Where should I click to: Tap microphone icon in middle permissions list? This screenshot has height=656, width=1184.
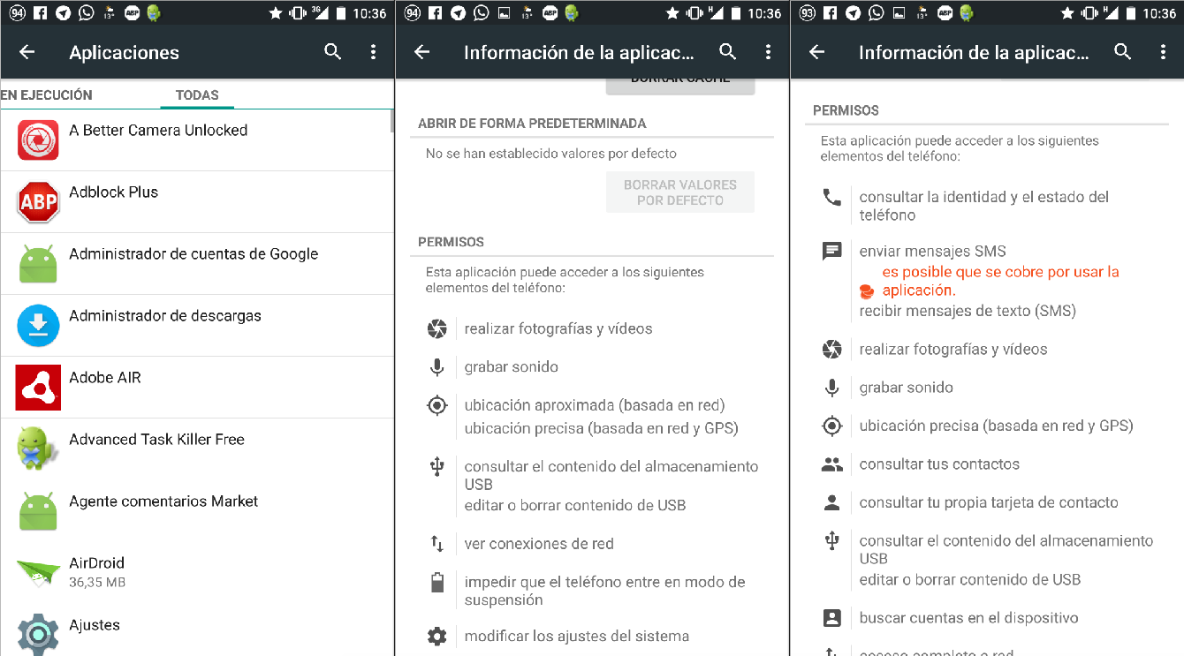coord(436,367)
